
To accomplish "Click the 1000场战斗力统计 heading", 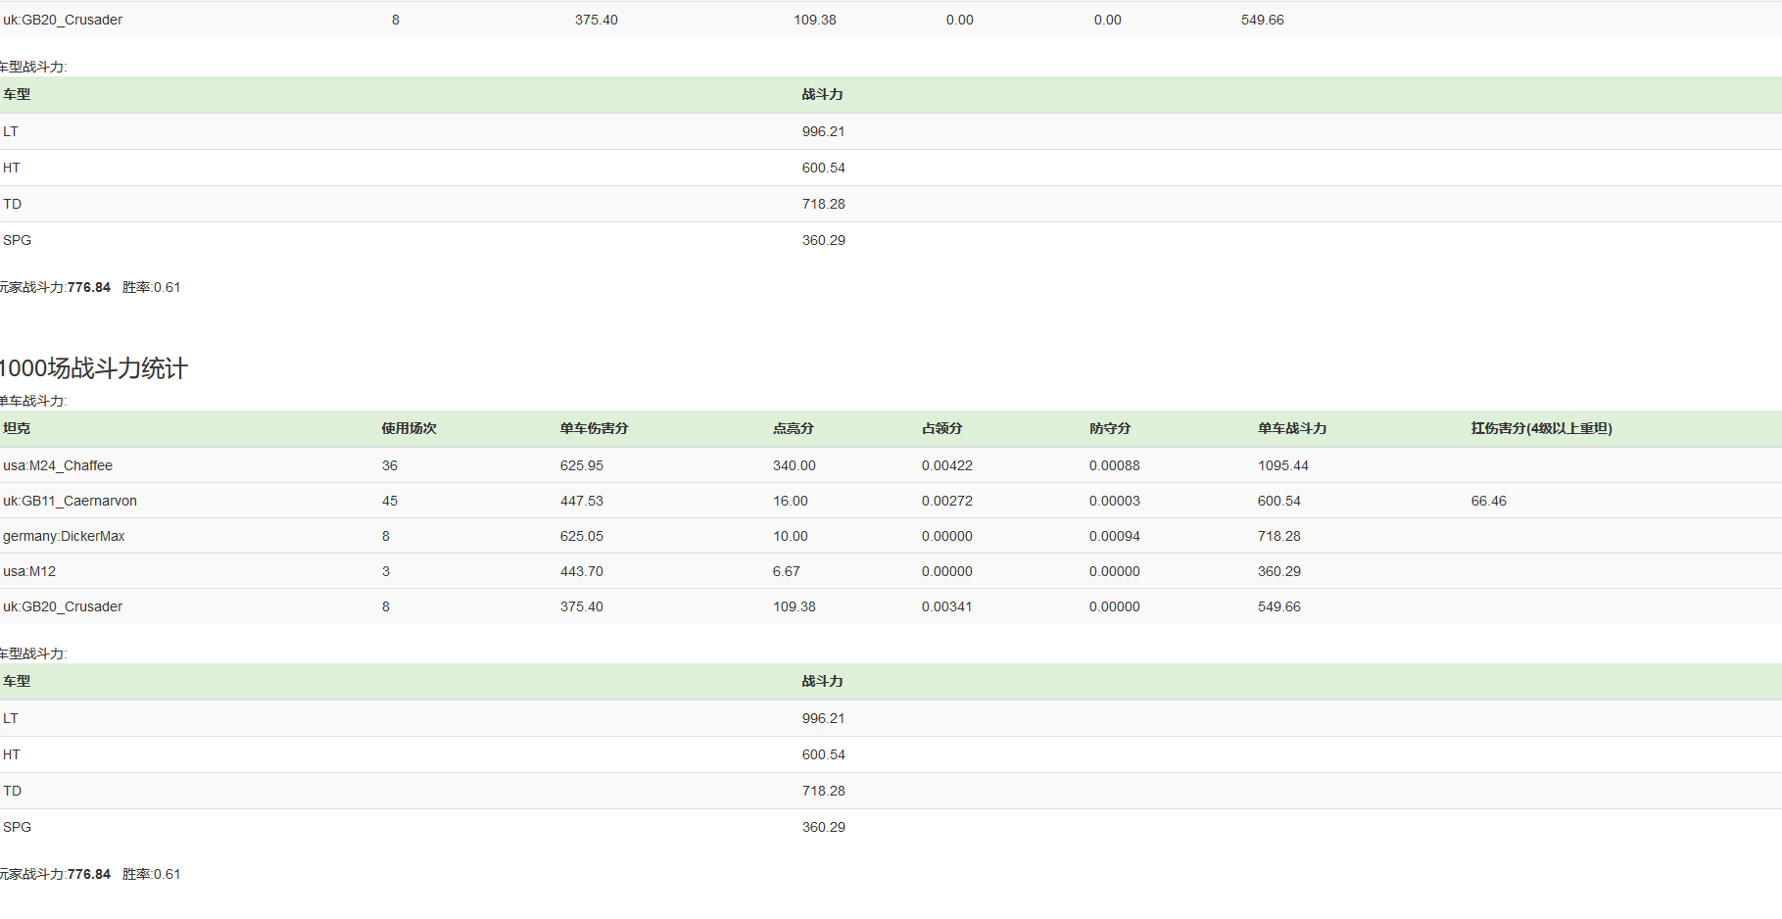I will (93, 368).
